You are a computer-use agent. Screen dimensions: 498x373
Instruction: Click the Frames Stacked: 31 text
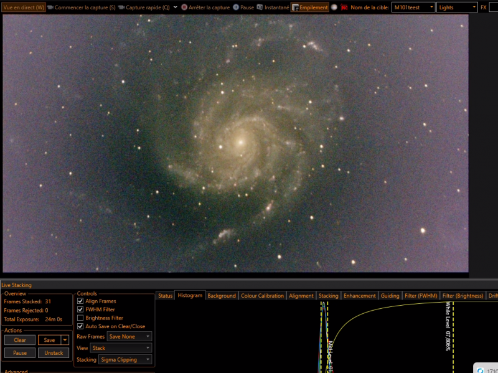[x=27, y=301]
